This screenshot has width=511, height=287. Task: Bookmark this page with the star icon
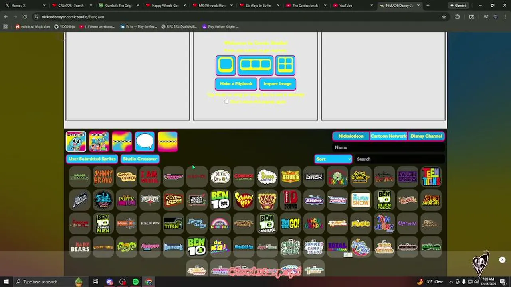[x=444, y=17]
